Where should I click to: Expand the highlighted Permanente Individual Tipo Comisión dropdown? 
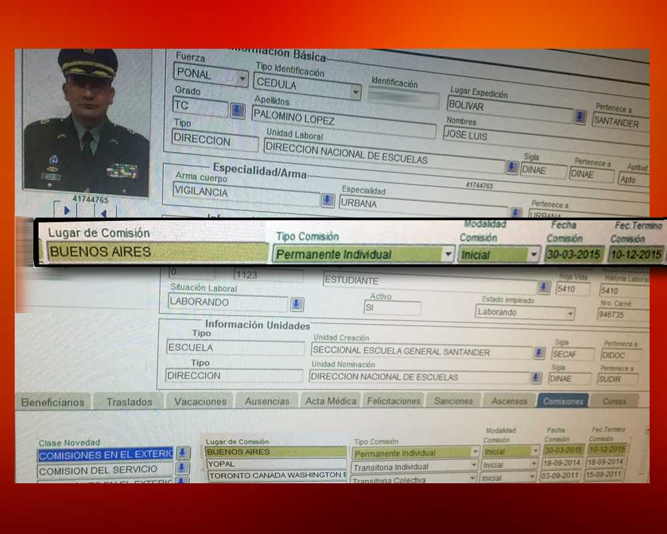point(448,254)
